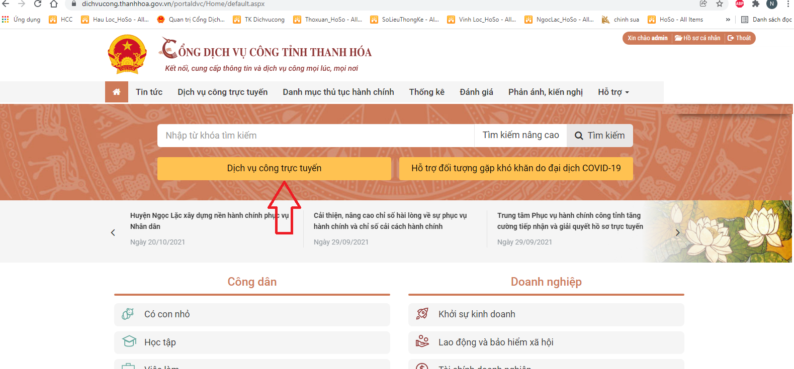Click the AdBlock Plus extension icon
The width and height of the screenshot is (794, 369).
point(740,4)
